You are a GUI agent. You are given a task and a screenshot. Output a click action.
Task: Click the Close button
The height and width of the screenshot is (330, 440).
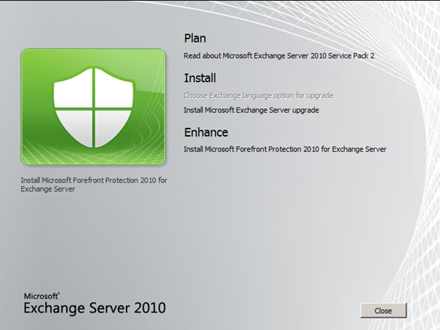pos(383,310)
